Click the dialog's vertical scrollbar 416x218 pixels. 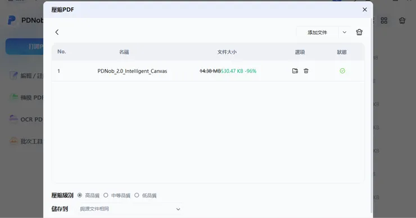coord(371,115)
